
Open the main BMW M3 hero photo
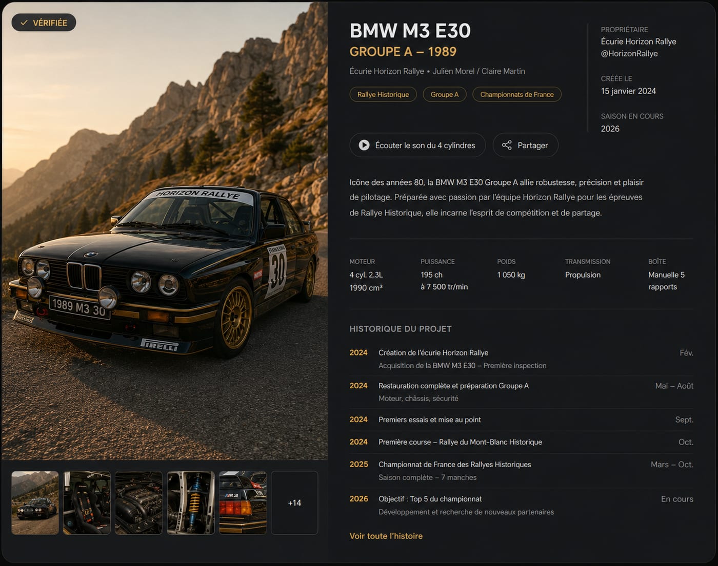165,230
